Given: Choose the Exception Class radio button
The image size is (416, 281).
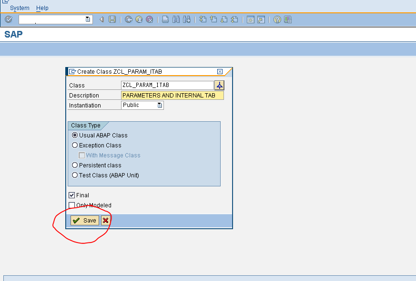Looking at the screenshot, I should coord(75,145).
